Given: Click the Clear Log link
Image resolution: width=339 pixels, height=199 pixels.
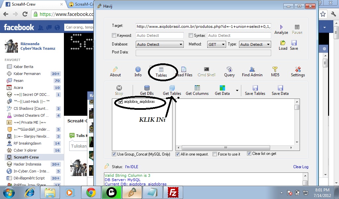Looking at the screenshot, I should point(301,167).
